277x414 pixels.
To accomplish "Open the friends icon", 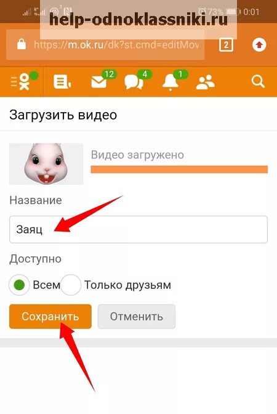I will click(206, 82).
